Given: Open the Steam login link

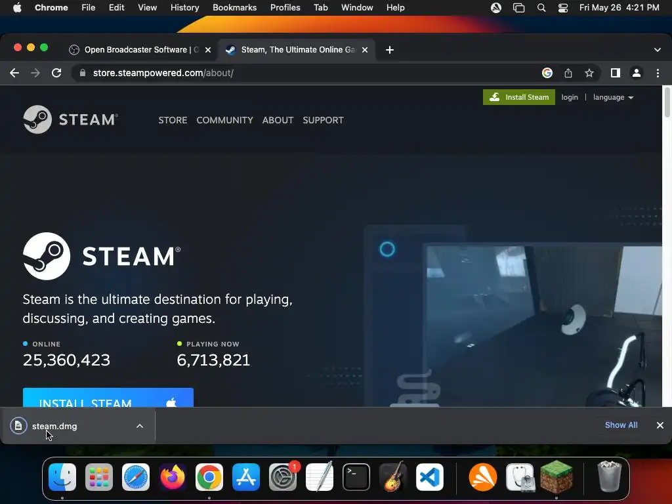Looking at the screenshot, I should pyautogui.click(x=570, y=97).
